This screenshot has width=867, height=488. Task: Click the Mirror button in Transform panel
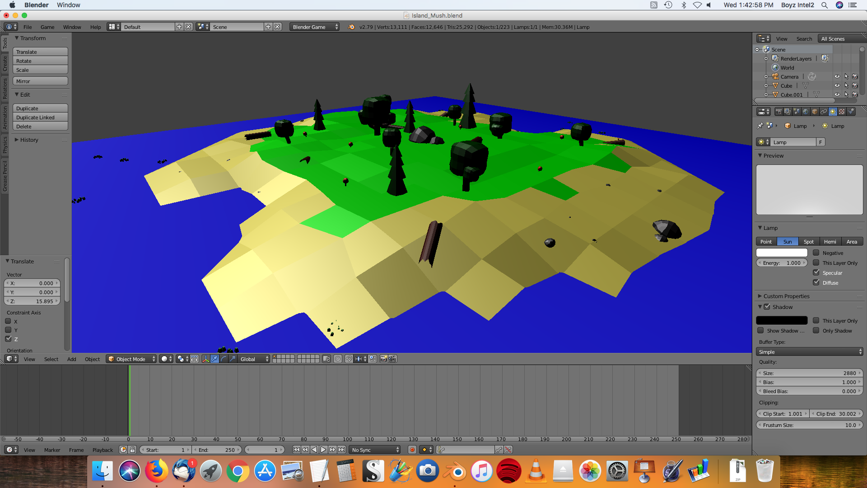coord(40,81)
